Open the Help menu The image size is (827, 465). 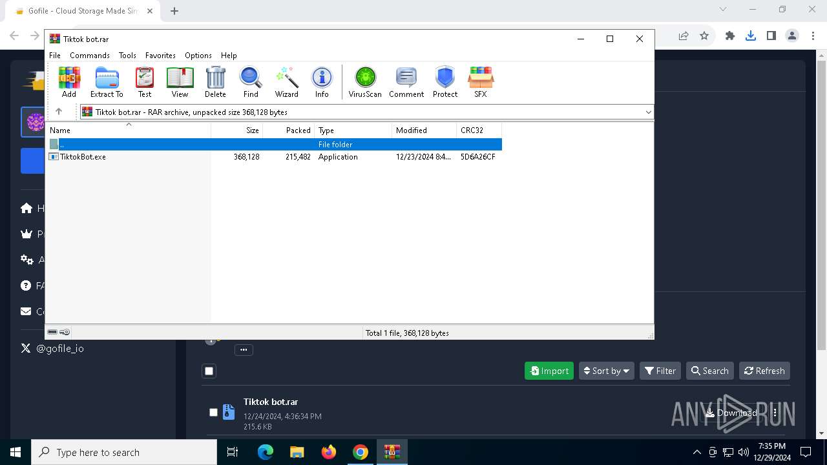click(229, 56)
